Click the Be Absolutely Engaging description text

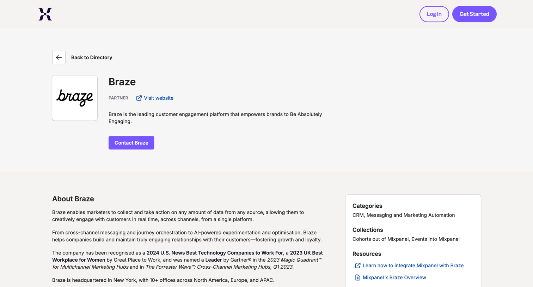tap(215, 118)
